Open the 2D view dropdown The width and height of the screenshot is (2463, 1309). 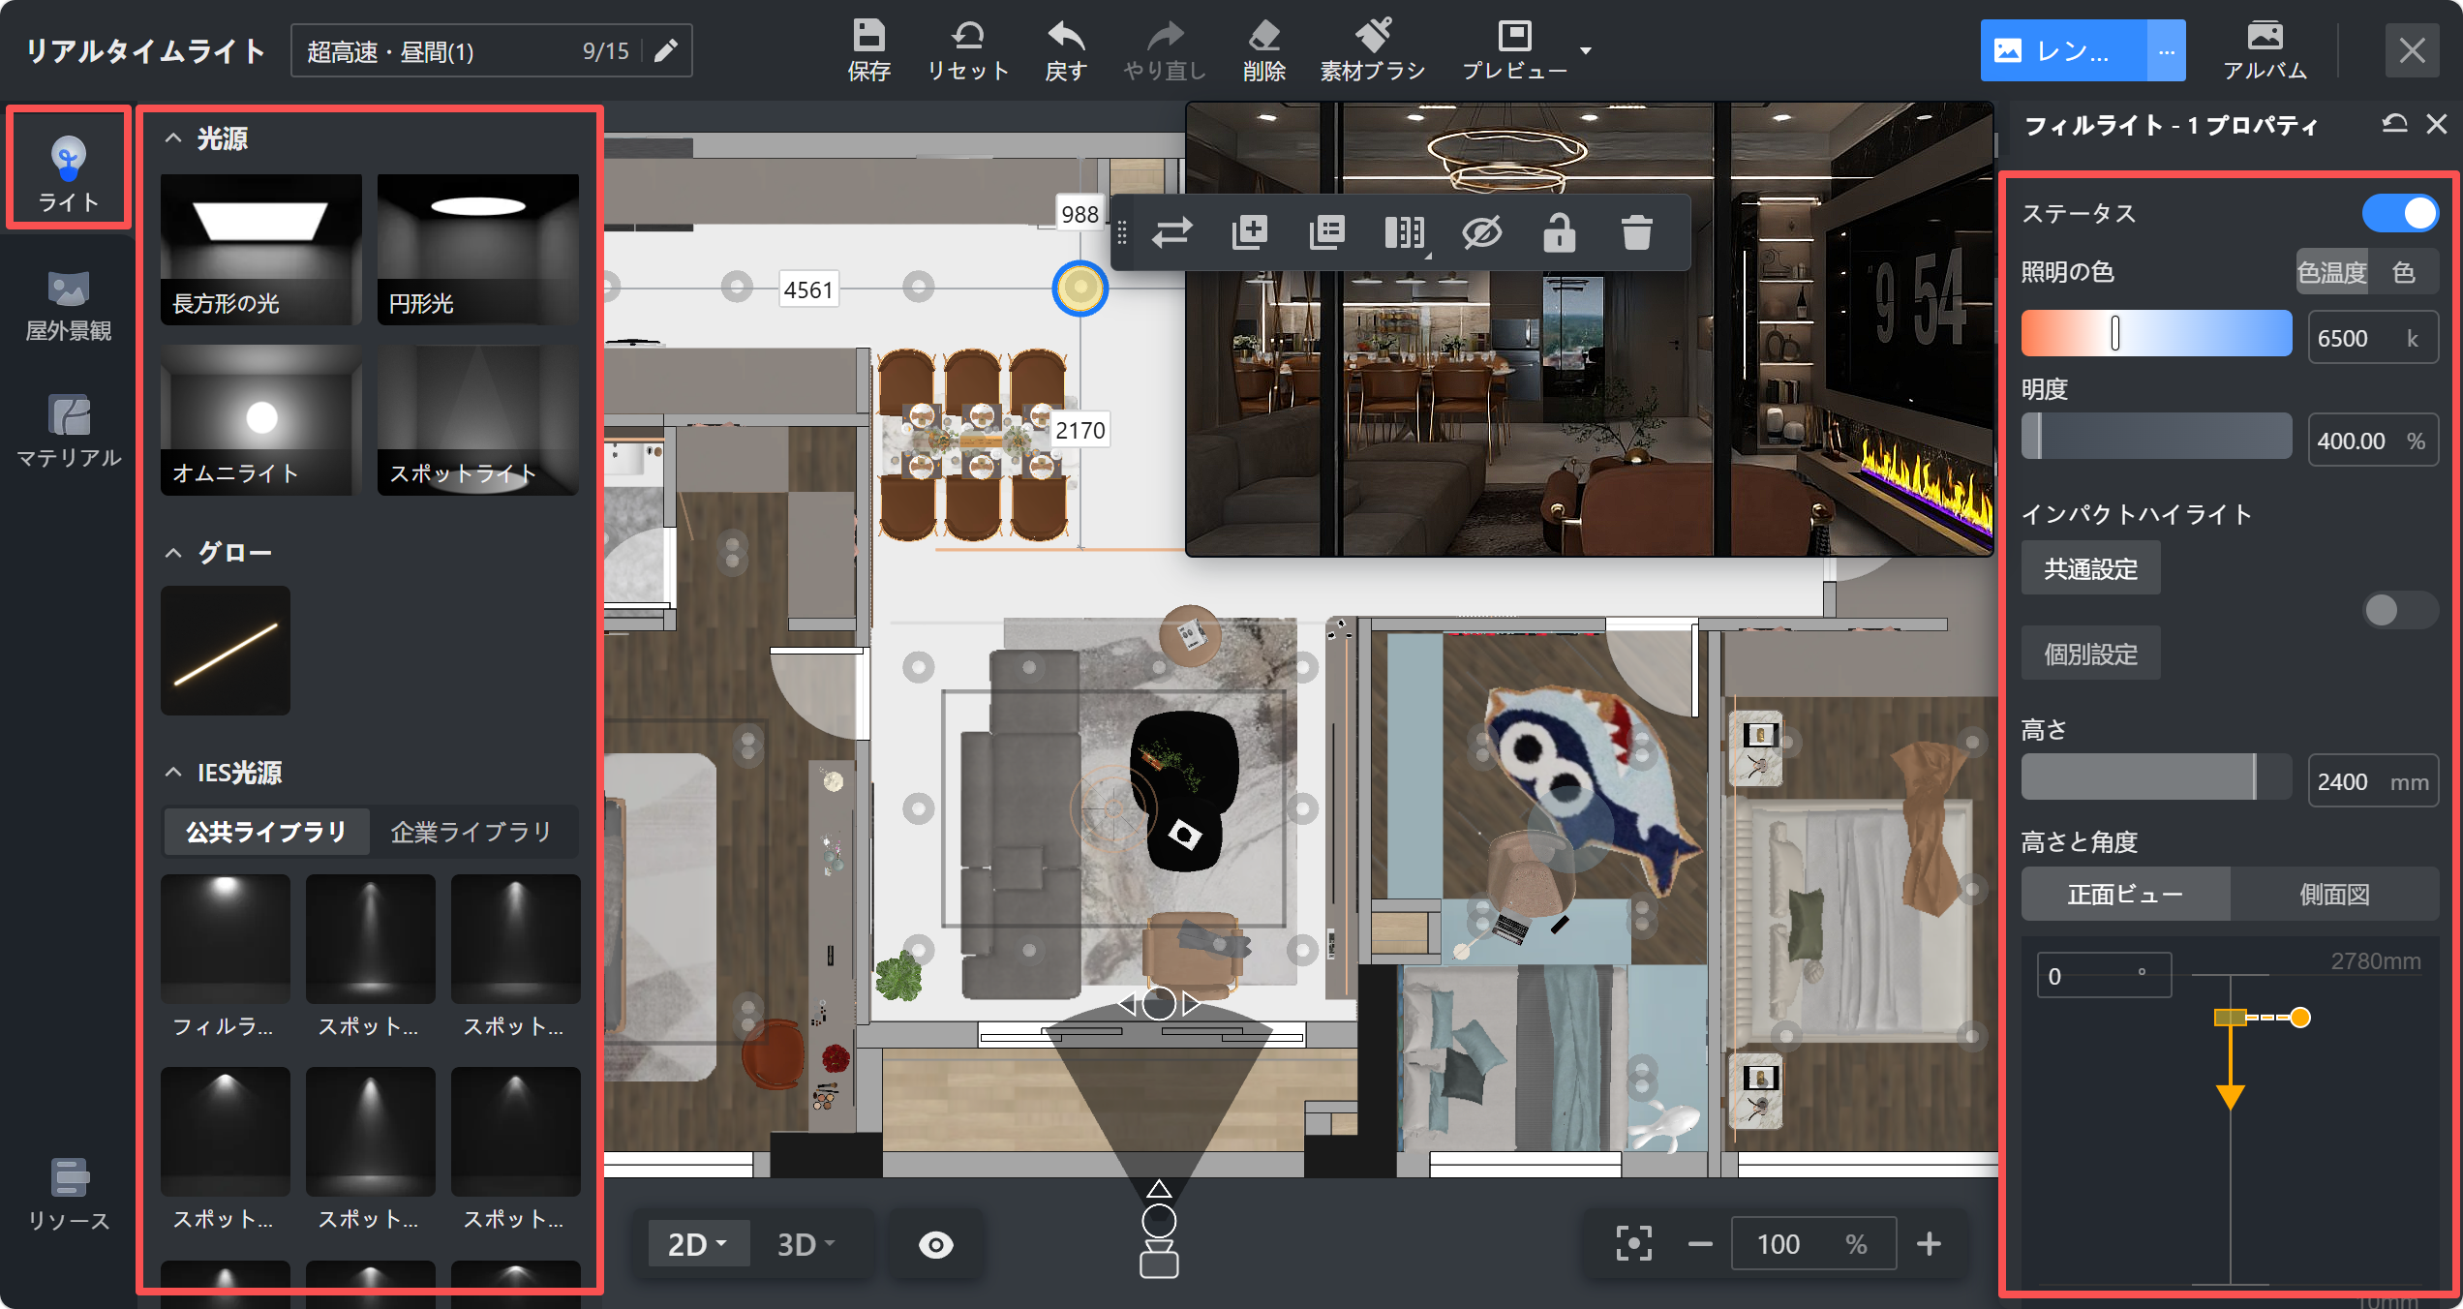[697, 1244]
